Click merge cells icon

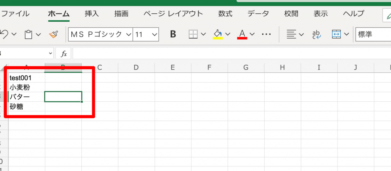click(336, 34)
